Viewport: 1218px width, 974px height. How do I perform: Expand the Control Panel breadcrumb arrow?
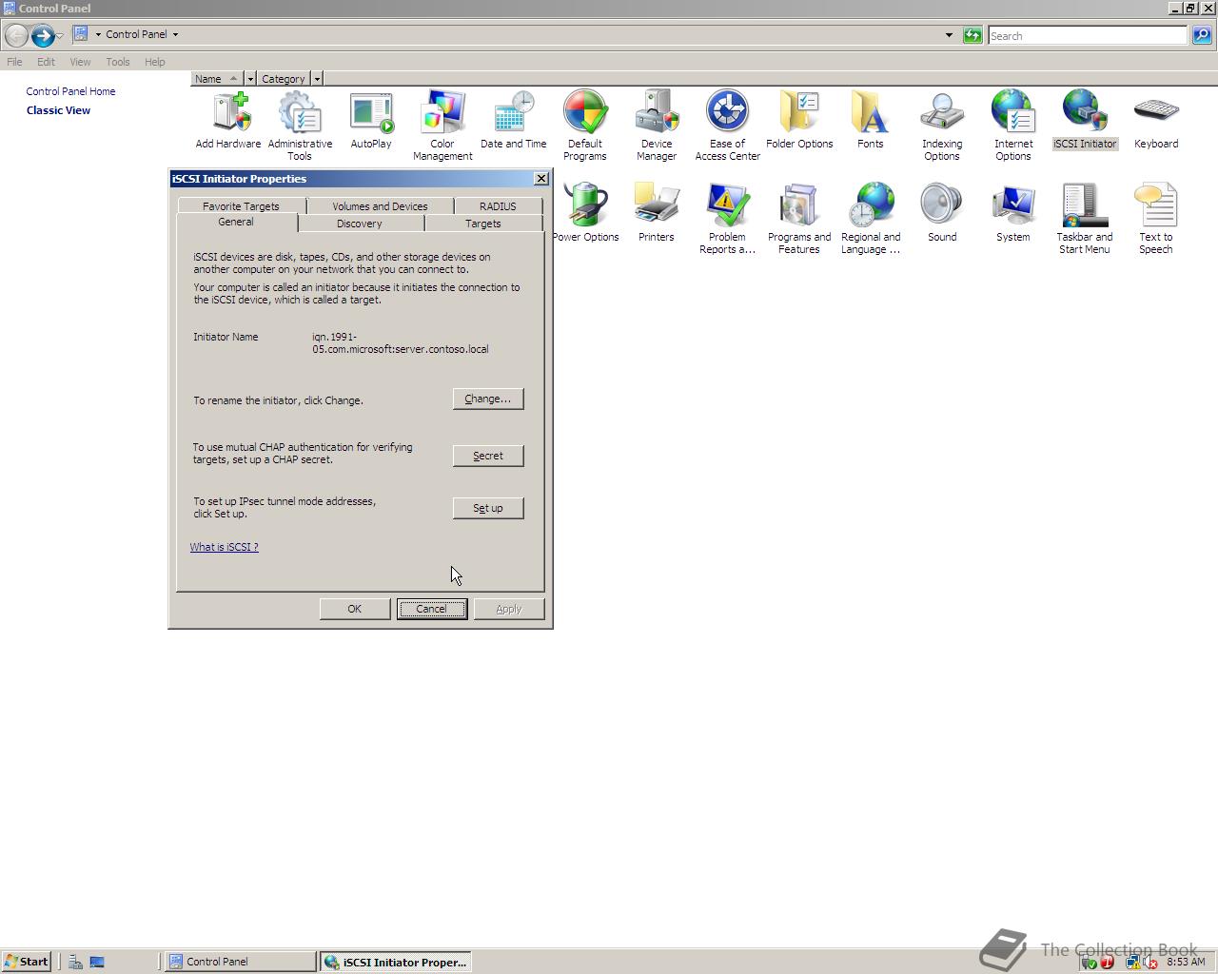pyautogui.click(x=175, y=34)
